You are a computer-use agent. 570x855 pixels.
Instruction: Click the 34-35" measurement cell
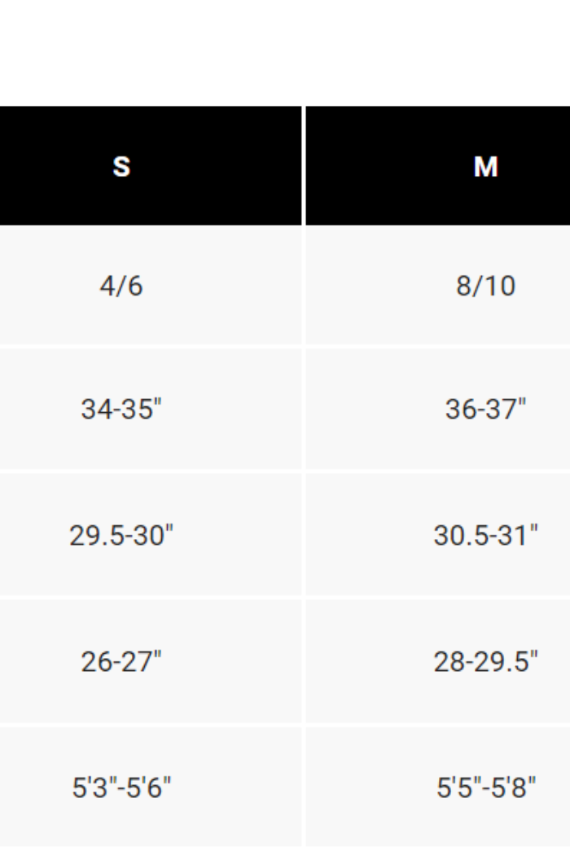pyautogui.click(x=121, y=409)
